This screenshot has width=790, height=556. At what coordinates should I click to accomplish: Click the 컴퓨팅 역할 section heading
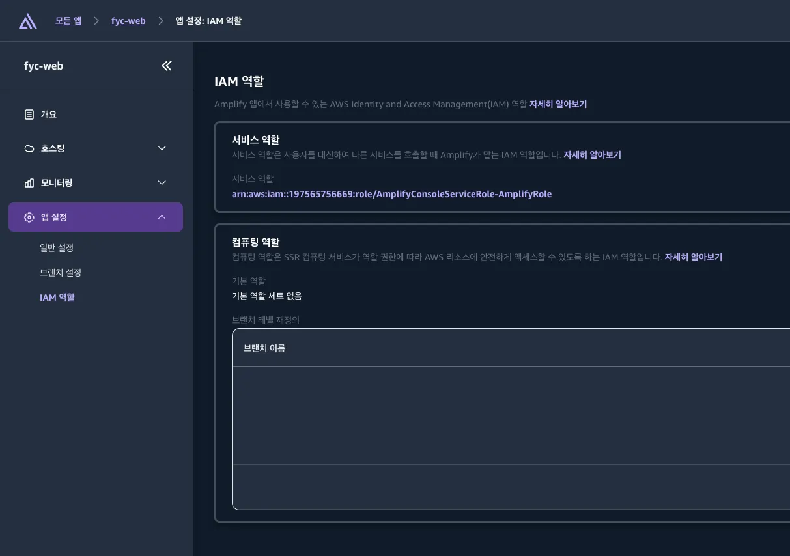[256, 242]
